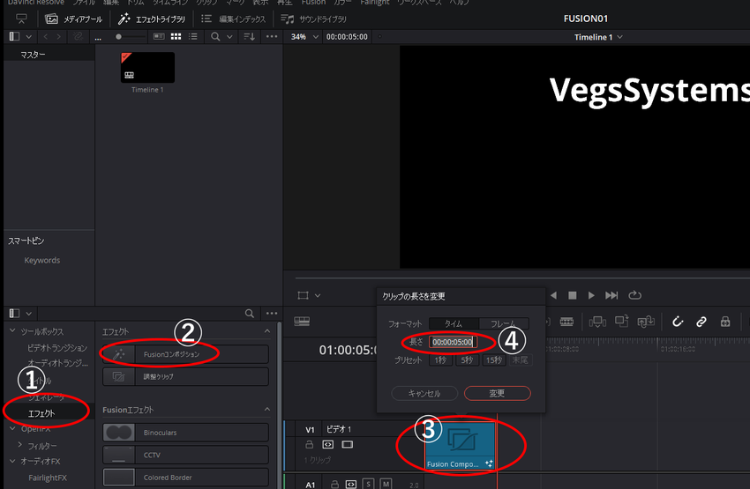Viewport: 750px width, 489px height.
Task: Open the サウンドライブラリ (Sound Library) panel
Action: 313,19
